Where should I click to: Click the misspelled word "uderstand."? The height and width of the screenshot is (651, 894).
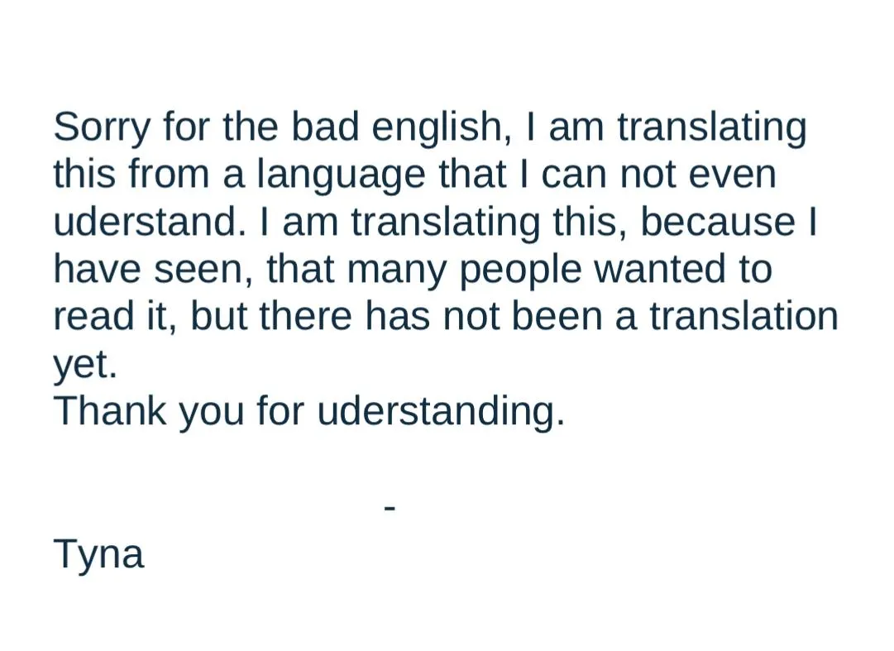click(151, 221)
